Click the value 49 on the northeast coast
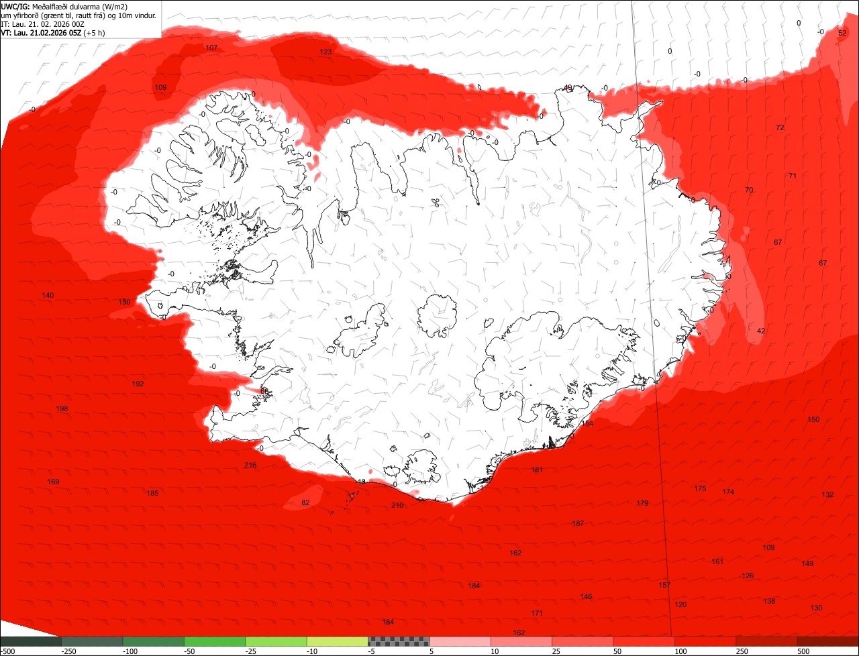The image size is (859, 656). pos(568,88)
